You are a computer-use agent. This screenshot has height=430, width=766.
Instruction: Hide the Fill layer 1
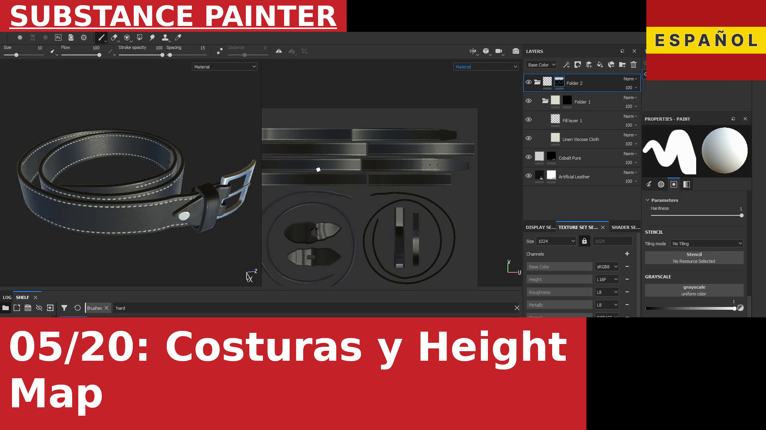coord(529,119)
